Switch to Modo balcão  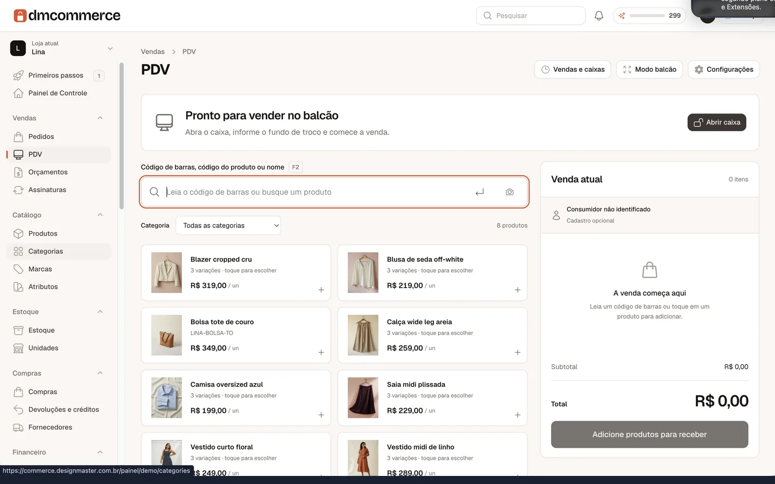pyautogui.click(x=650, y=69)
